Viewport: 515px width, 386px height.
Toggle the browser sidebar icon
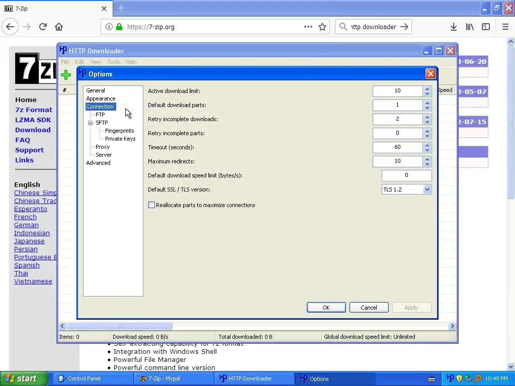[486, 27]
